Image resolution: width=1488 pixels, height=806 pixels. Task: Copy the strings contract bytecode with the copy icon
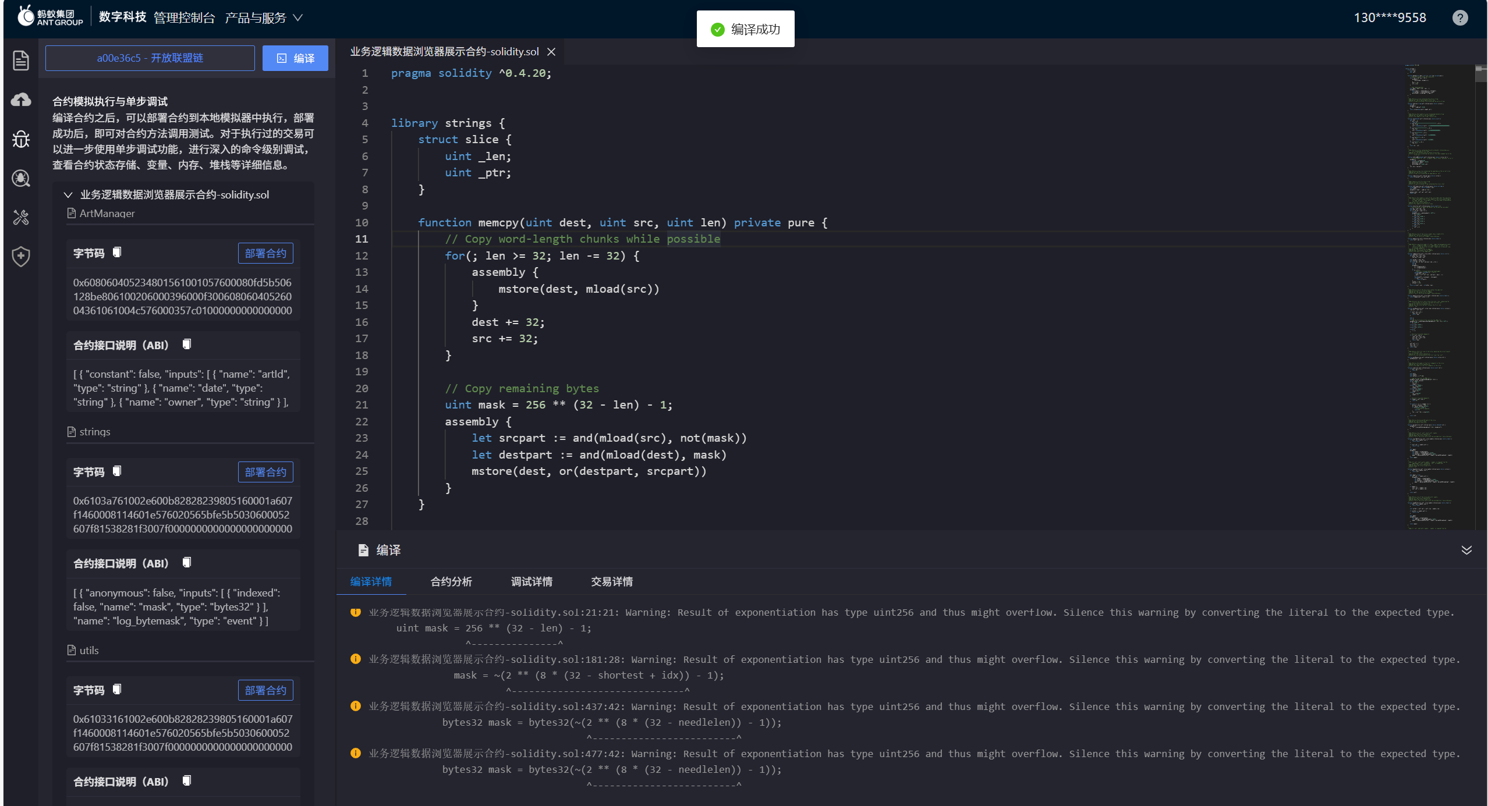[x=117, y=471]
